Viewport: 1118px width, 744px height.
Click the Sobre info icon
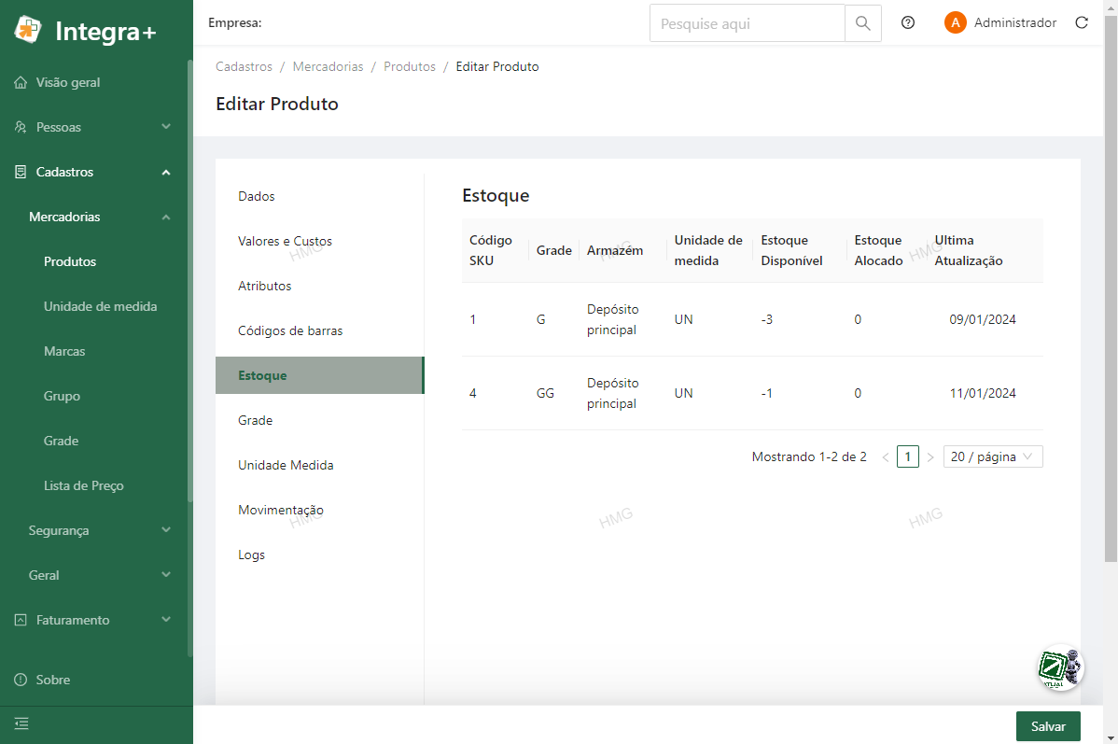point(21,680)
